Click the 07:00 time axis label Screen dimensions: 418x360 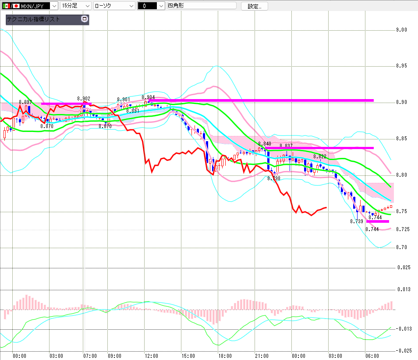[x=90, y=356]
